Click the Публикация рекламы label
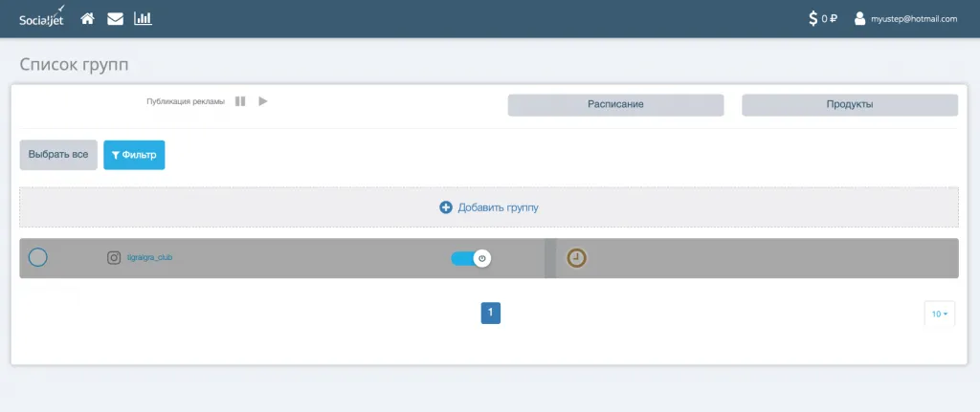Screen dimensions: 980x412 (x=186, y=101)
